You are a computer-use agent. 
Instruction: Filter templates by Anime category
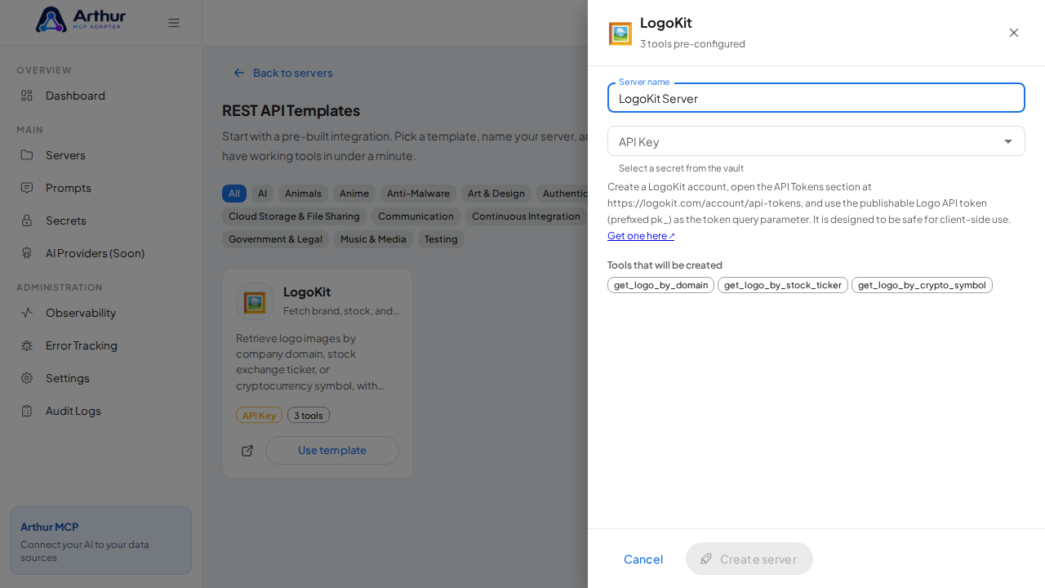(x=354, y=194)
